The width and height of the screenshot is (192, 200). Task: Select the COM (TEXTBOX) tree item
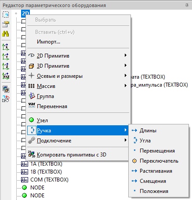[x=49, y=180]
